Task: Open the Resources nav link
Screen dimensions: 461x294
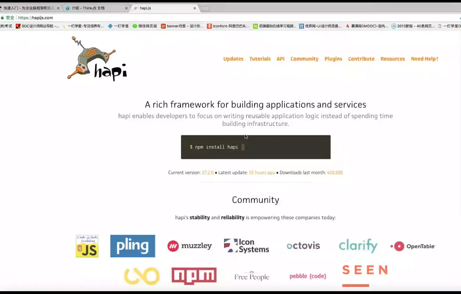Action: 393,59
